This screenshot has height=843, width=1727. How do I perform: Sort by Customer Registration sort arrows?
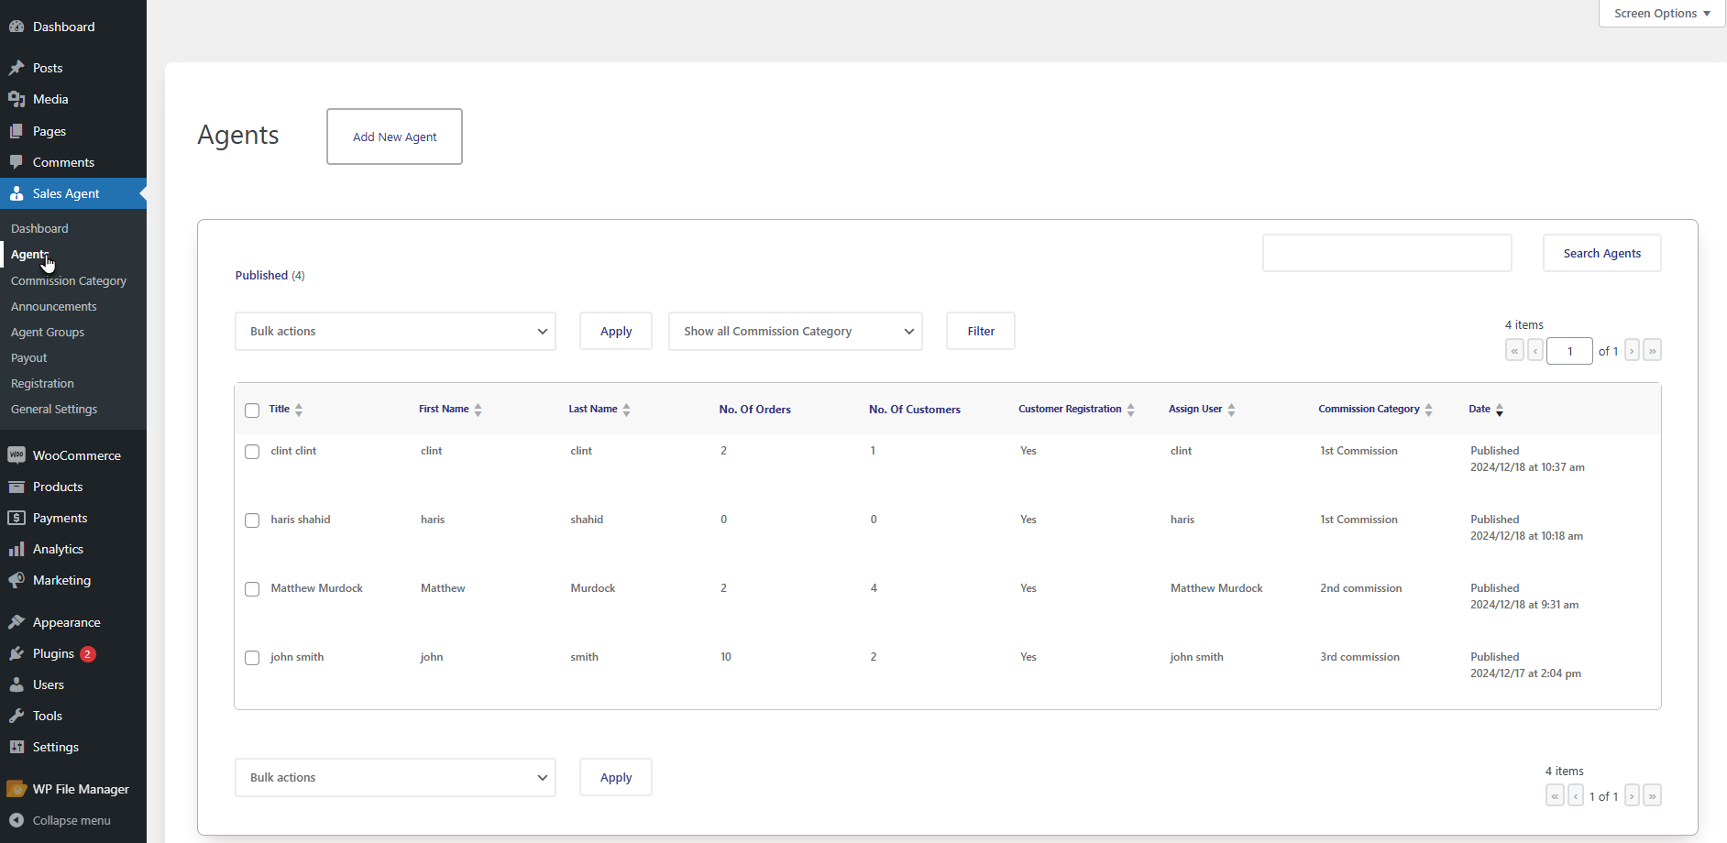pos(1130,410)
